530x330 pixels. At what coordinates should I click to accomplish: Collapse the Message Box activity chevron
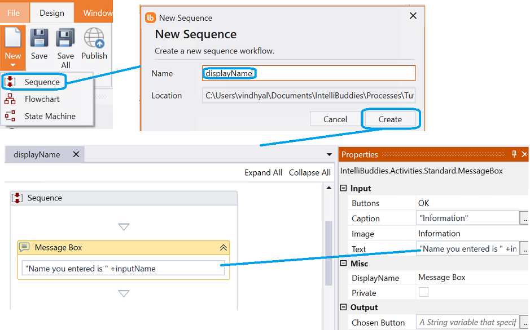(x=223, y=247)
